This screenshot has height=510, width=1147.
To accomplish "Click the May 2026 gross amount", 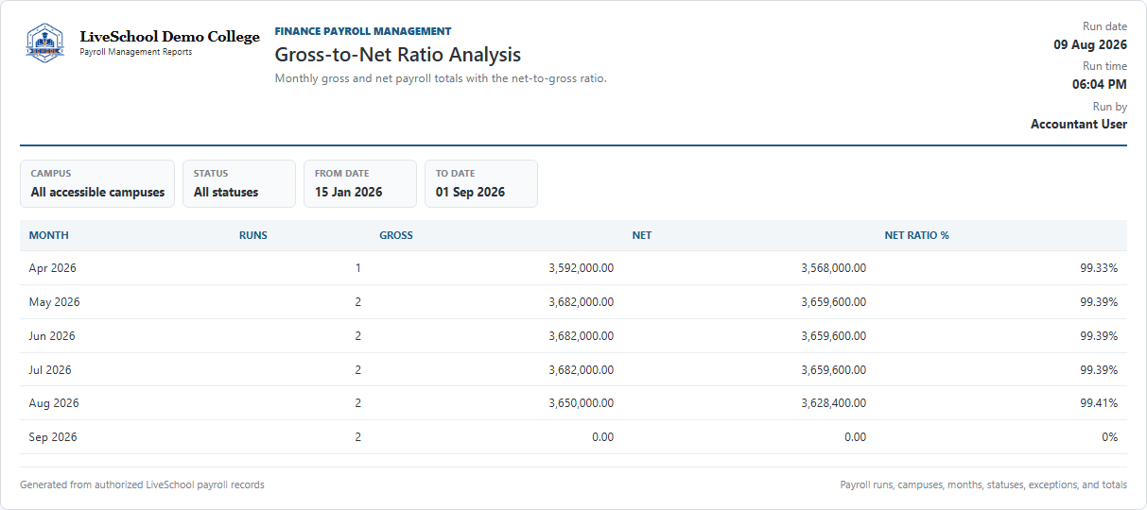I will (x=582, y=302).
